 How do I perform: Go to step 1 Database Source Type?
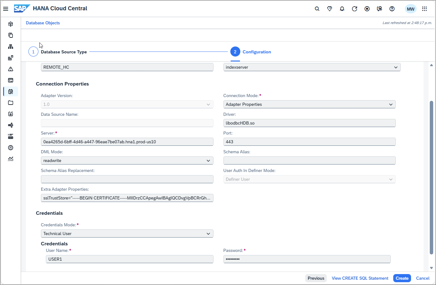[58, 52]
